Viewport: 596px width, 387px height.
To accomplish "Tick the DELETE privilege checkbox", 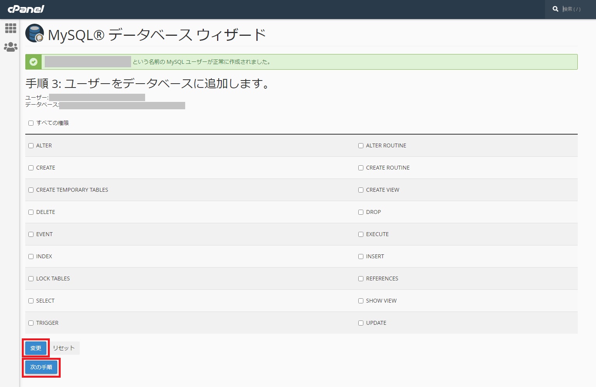I will point(31,212).
